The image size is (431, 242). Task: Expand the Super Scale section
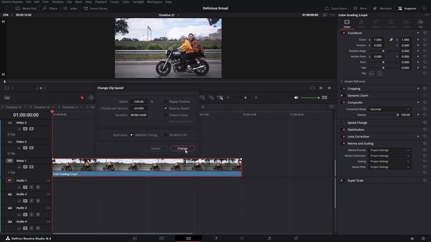coord(355,181)
